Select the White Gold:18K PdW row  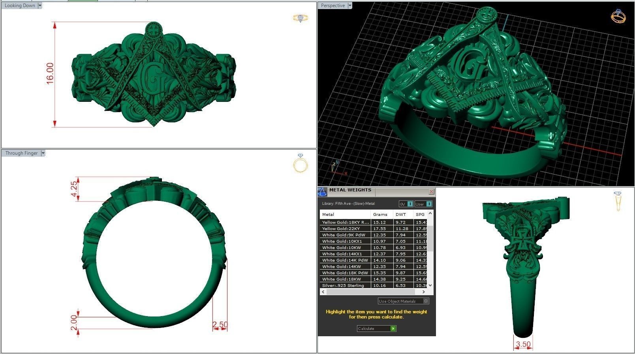[374, 273]
